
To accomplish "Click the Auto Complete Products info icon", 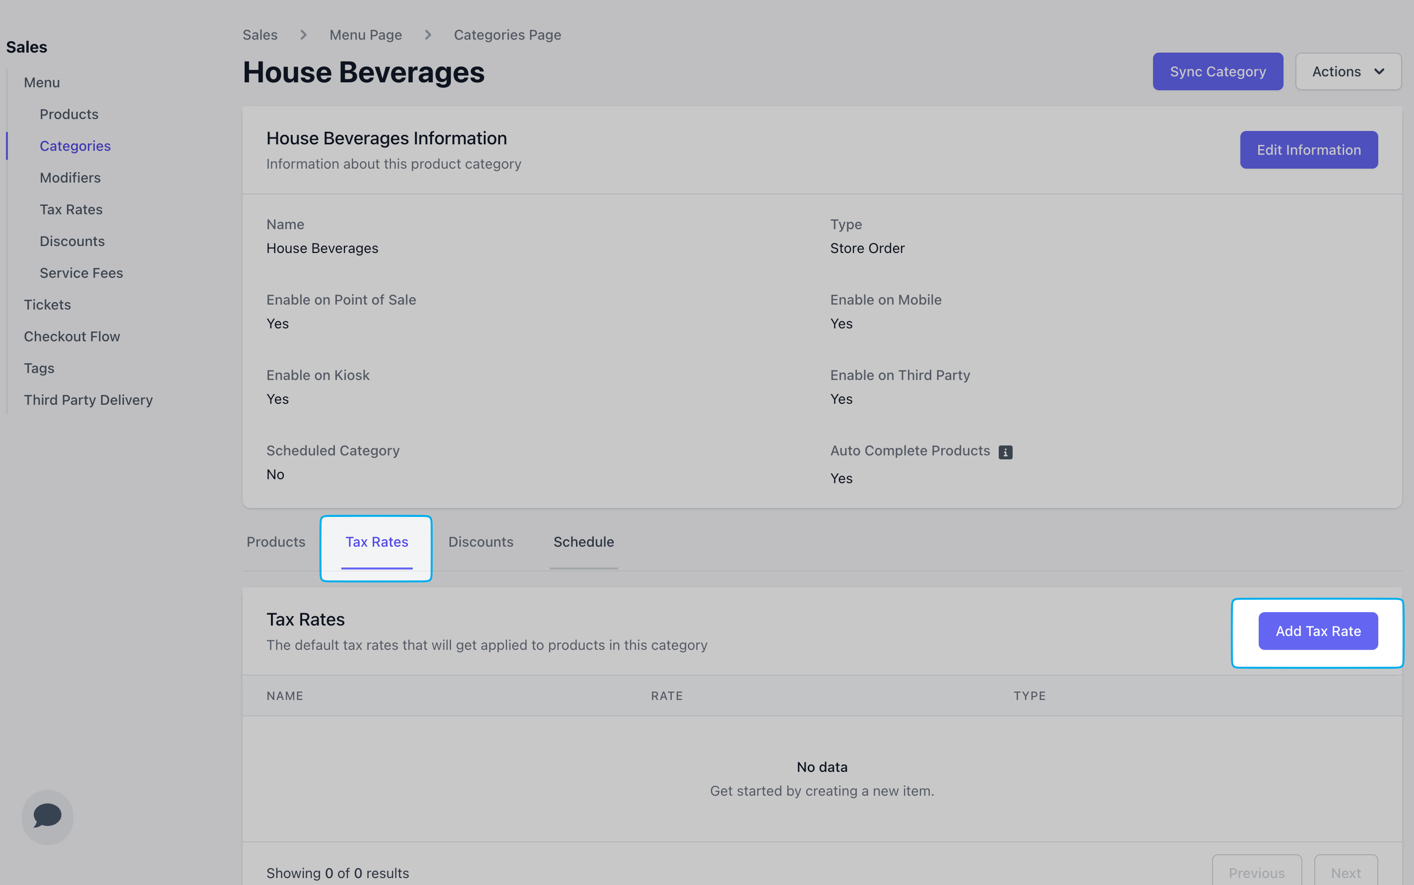I will point(1005,452).
